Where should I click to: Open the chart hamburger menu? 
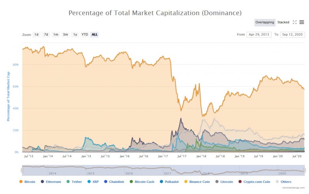(302, 22)
